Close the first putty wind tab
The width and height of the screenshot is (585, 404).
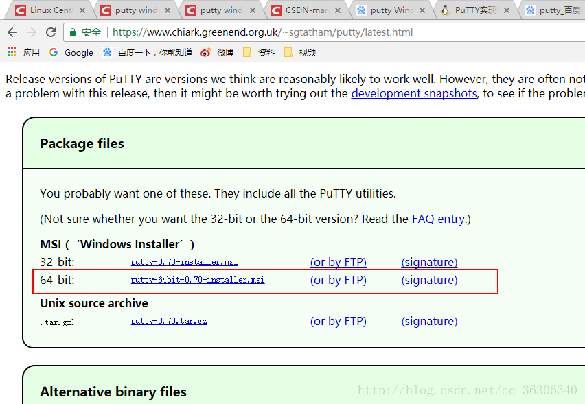pos(168,10)
